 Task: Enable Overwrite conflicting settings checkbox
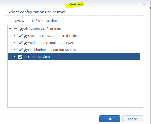[x=10, y=21]
